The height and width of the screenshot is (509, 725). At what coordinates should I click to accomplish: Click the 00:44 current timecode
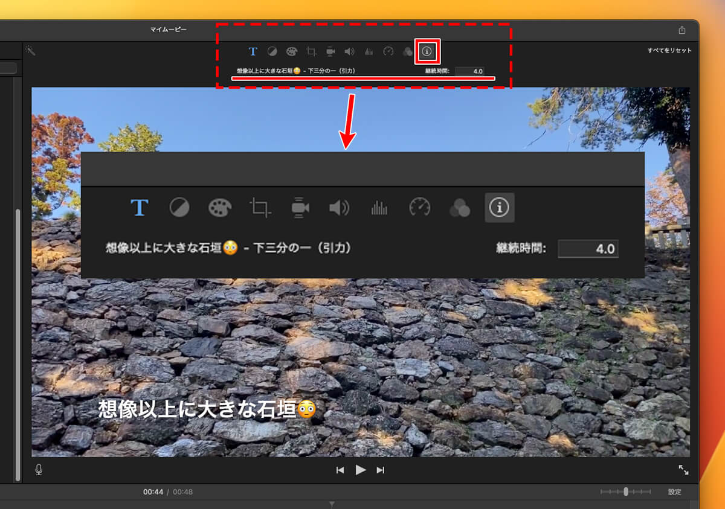pos(153,492)
